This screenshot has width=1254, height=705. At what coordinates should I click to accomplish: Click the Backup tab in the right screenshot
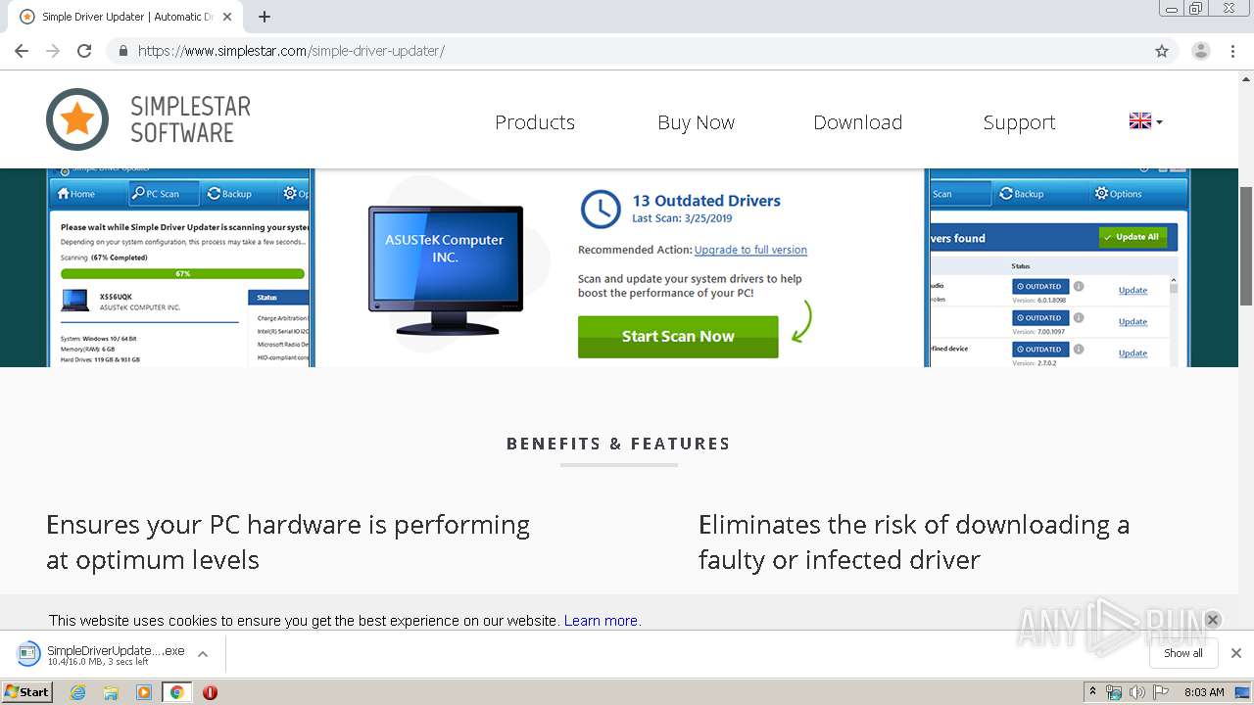coord(1021,194)
